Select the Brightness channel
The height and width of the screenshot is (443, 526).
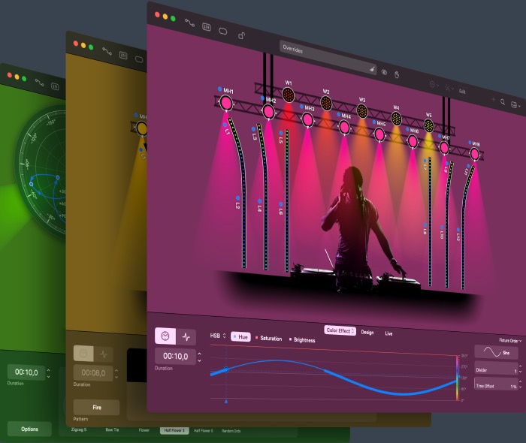(302, 340)
